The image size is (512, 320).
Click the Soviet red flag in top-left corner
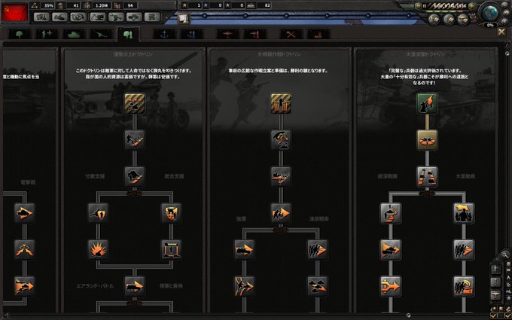(14, 13)
